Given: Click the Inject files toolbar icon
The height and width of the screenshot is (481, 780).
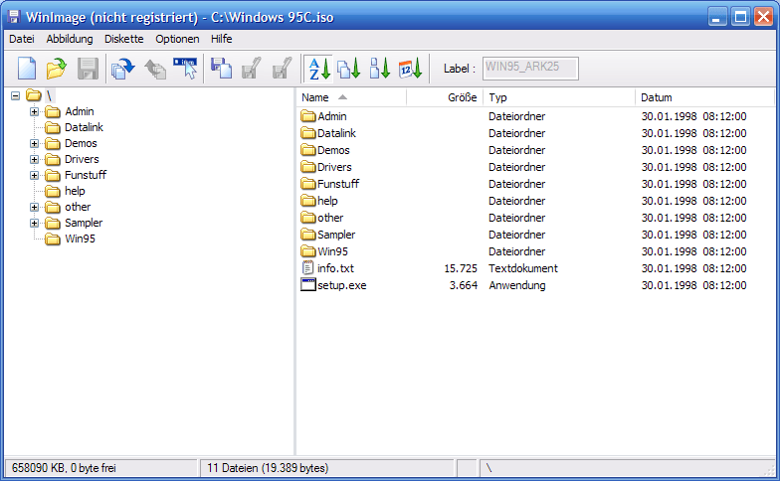Looking at the screenshot, I should [x=221, y=68].
